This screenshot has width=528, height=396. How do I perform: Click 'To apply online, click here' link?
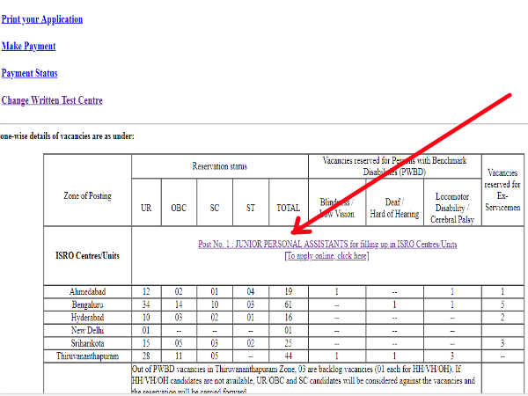point(327,256)
